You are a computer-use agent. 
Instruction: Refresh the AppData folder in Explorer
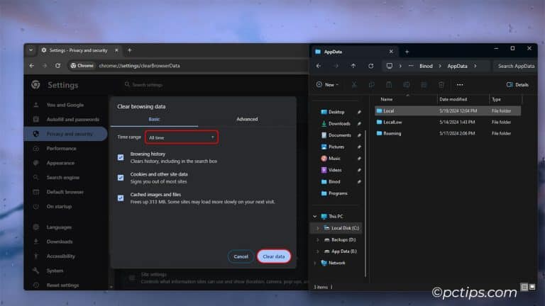(x=370, y=66)
